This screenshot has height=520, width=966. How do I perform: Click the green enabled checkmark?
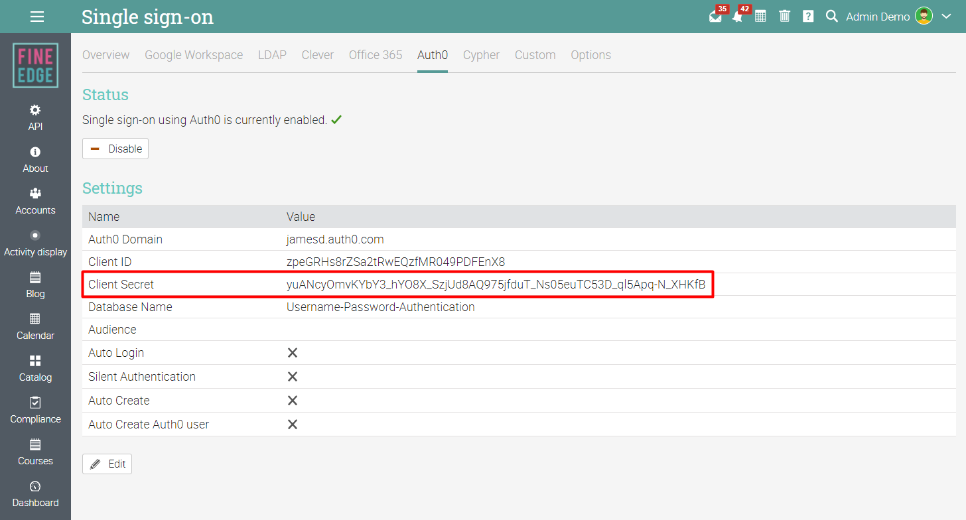click(x=336, y=120)
